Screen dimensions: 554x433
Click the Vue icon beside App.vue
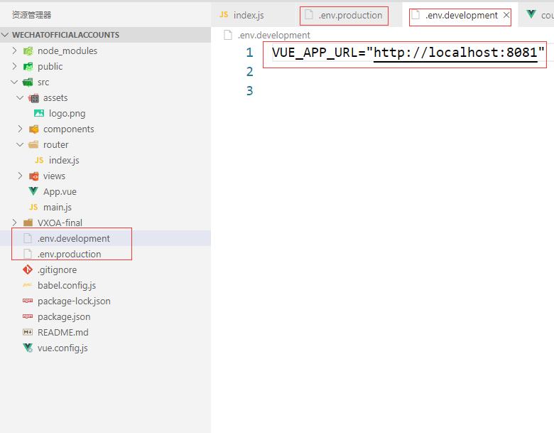pos(33,192)
